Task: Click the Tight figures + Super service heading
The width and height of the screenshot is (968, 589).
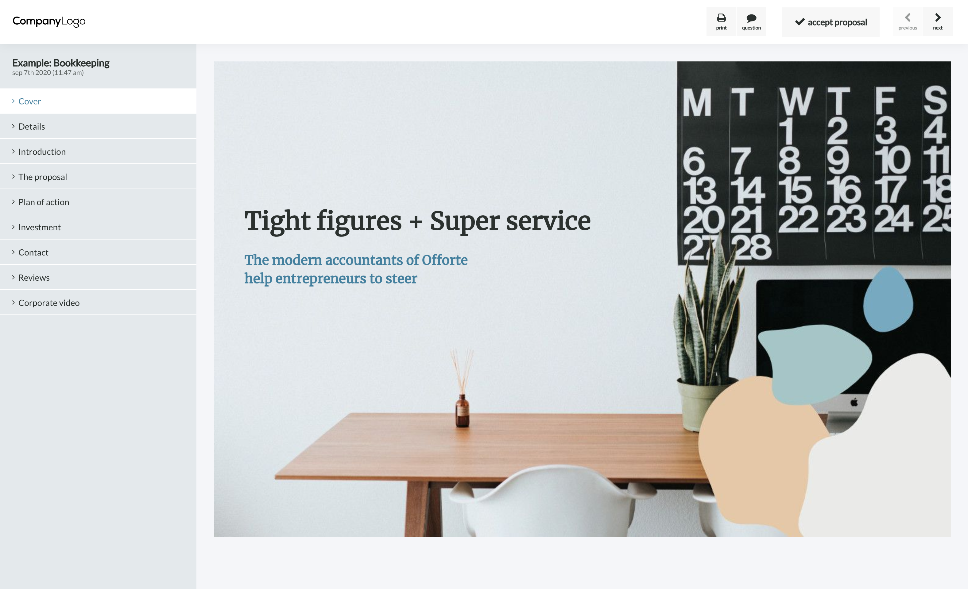Action: (x=417, y=221)
